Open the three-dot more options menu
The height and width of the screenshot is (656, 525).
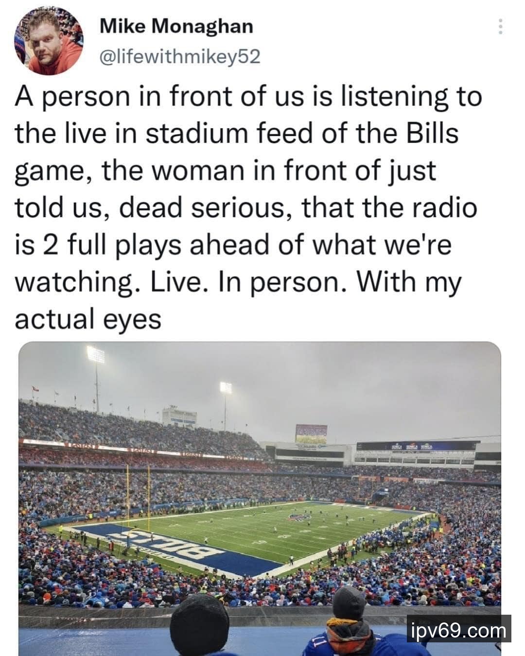500,26
